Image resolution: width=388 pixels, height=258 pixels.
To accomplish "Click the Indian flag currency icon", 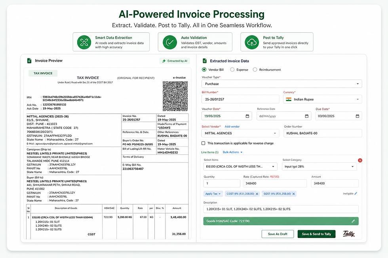I will [x=289, y=99].
